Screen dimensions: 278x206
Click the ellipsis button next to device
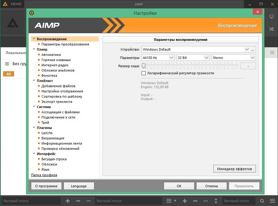click(x=253, y=49)
